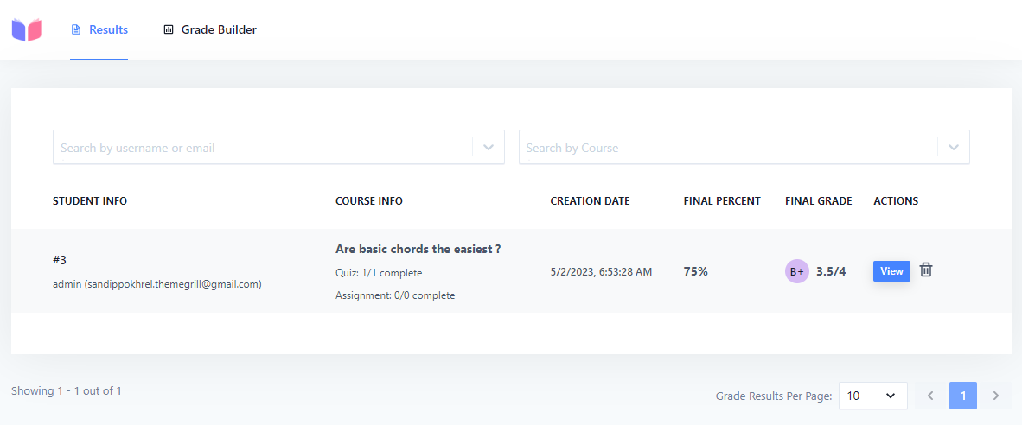Click the B+ grade badge
This screenshot has height=425, width=1022.
point(796,272)
